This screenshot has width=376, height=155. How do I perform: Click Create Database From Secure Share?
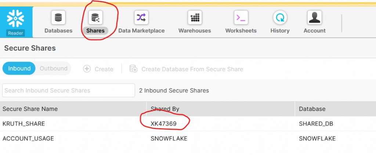[x=186, y=69]
